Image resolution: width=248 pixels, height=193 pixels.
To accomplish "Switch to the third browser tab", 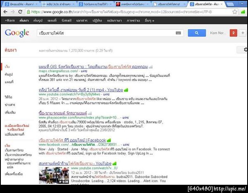I will pos(95,4).
